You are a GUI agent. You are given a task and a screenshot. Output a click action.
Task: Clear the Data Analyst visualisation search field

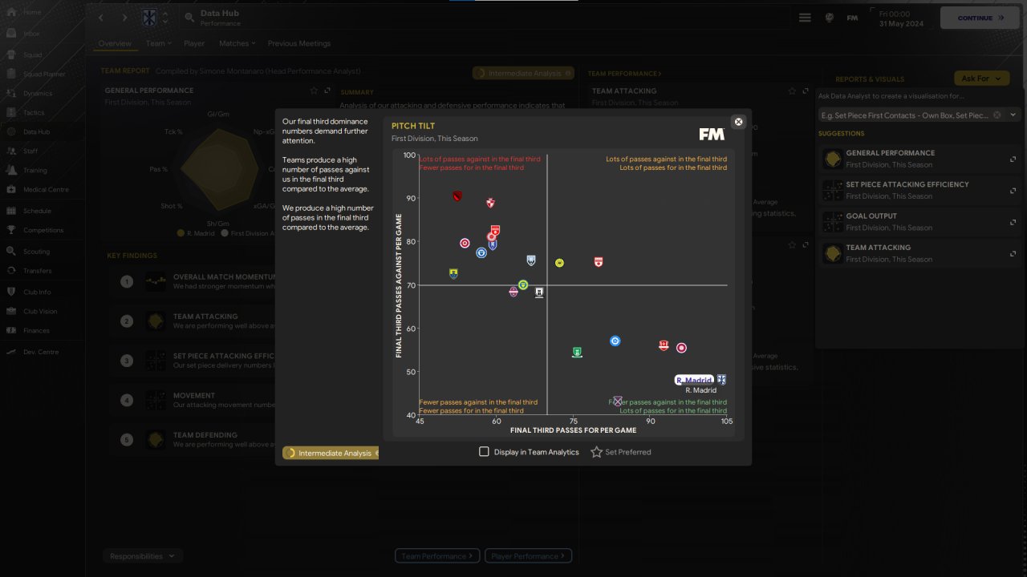point(997,115)
